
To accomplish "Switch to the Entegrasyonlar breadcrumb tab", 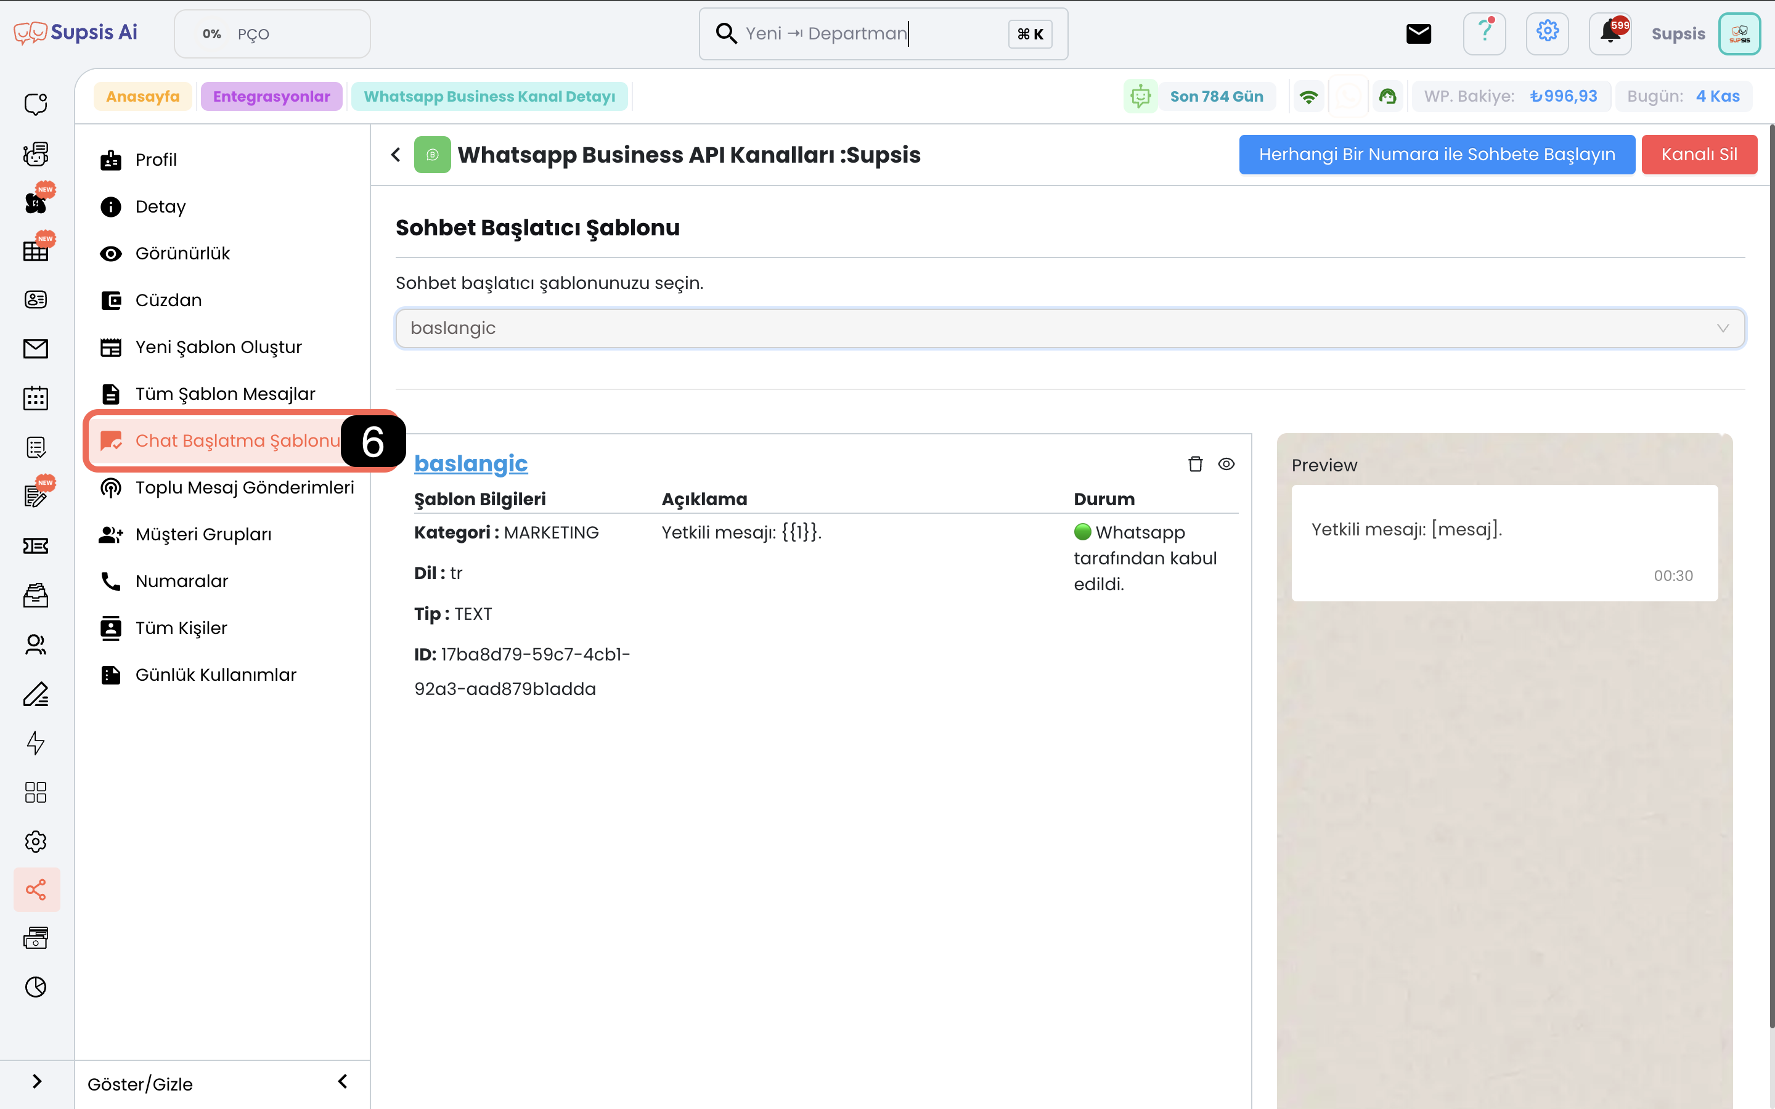I will [271, 97].
